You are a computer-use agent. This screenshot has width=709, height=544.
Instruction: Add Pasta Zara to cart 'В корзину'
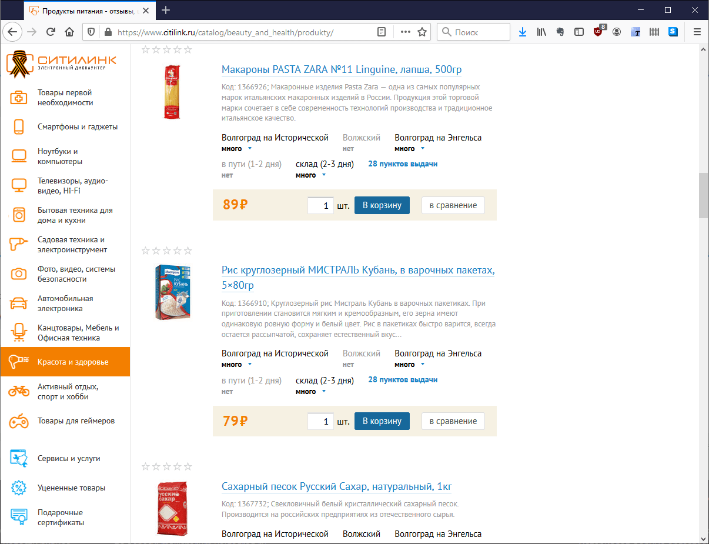coord(382,205)
